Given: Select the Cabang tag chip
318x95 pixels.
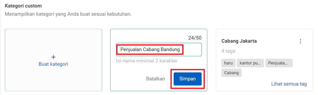Looking at the screenshot, I should point(231,73).
